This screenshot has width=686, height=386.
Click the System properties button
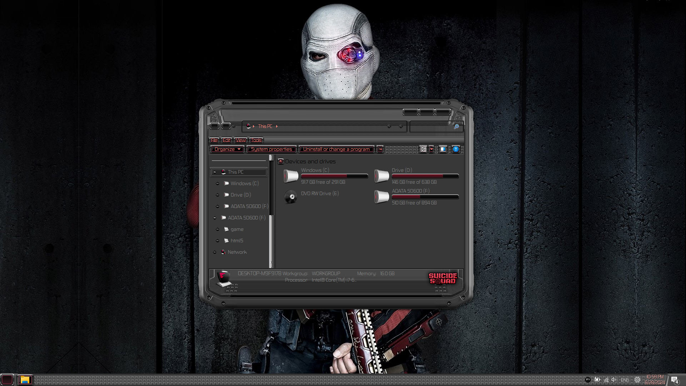271,149
